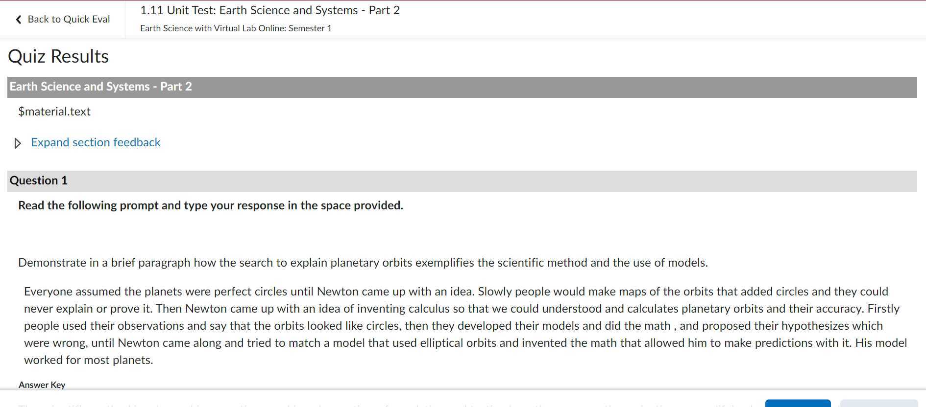The height and width of the screenshot is (407, 926).
Task: Click the response line starting 'were wrong, until Newton'
Action: click(x=465, y=343)
